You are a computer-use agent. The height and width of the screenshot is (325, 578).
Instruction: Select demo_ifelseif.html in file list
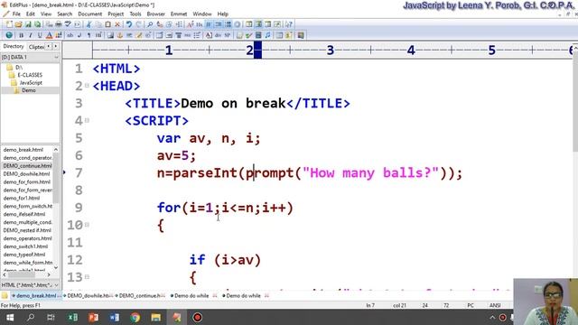pos(24,214)
